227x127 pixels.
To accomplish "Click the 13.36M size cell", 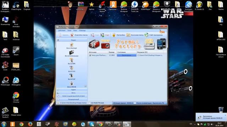I will 112,55.
